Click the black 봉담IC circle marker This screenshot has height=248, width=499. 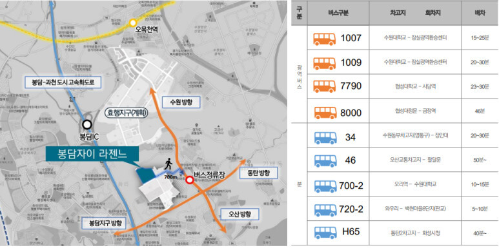[87, 124]
